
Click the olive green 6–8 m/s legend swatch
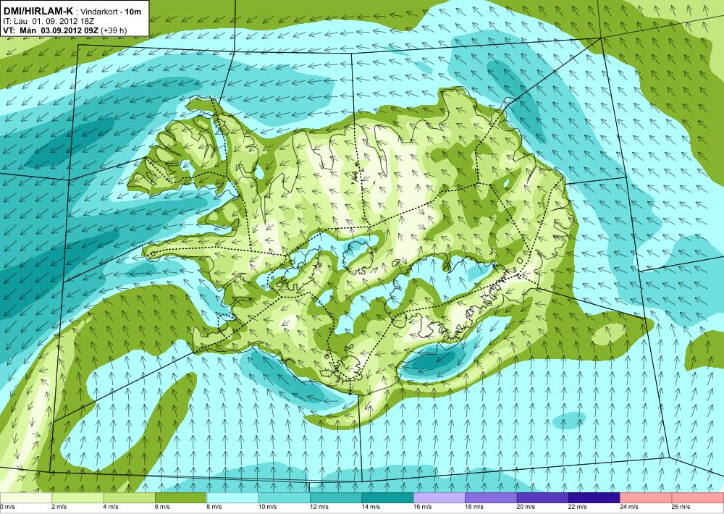pos(180,498)
